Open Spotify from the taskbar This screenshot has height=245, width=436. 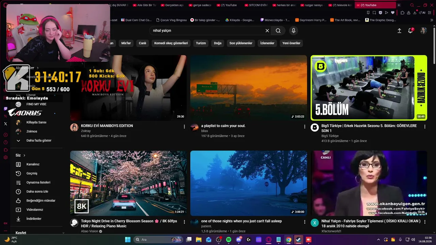click(x=229, y=240)
